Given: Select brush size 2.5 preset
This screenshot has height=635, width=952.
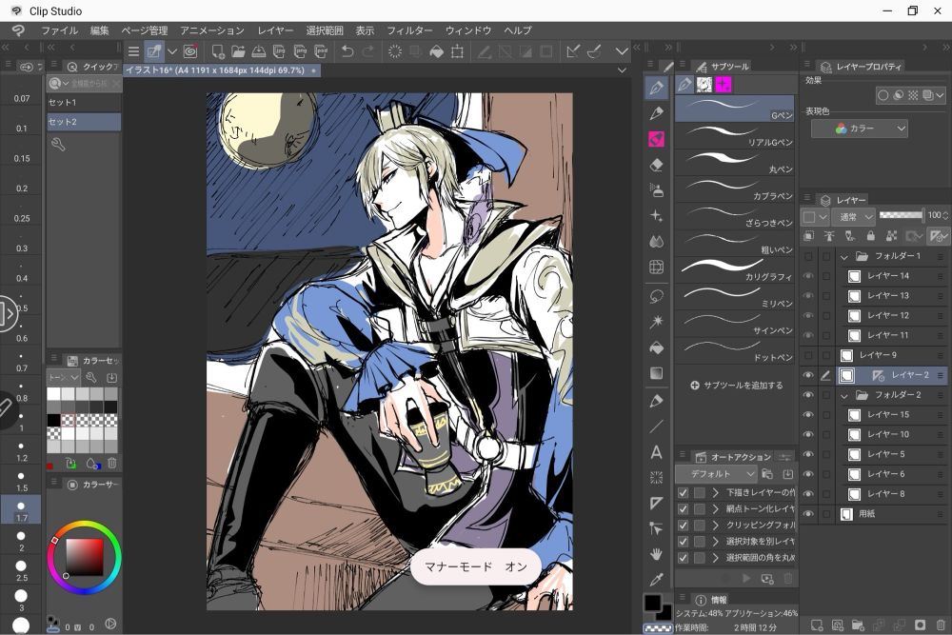Looking at the screenshot, I should click(x=21, y=569).
